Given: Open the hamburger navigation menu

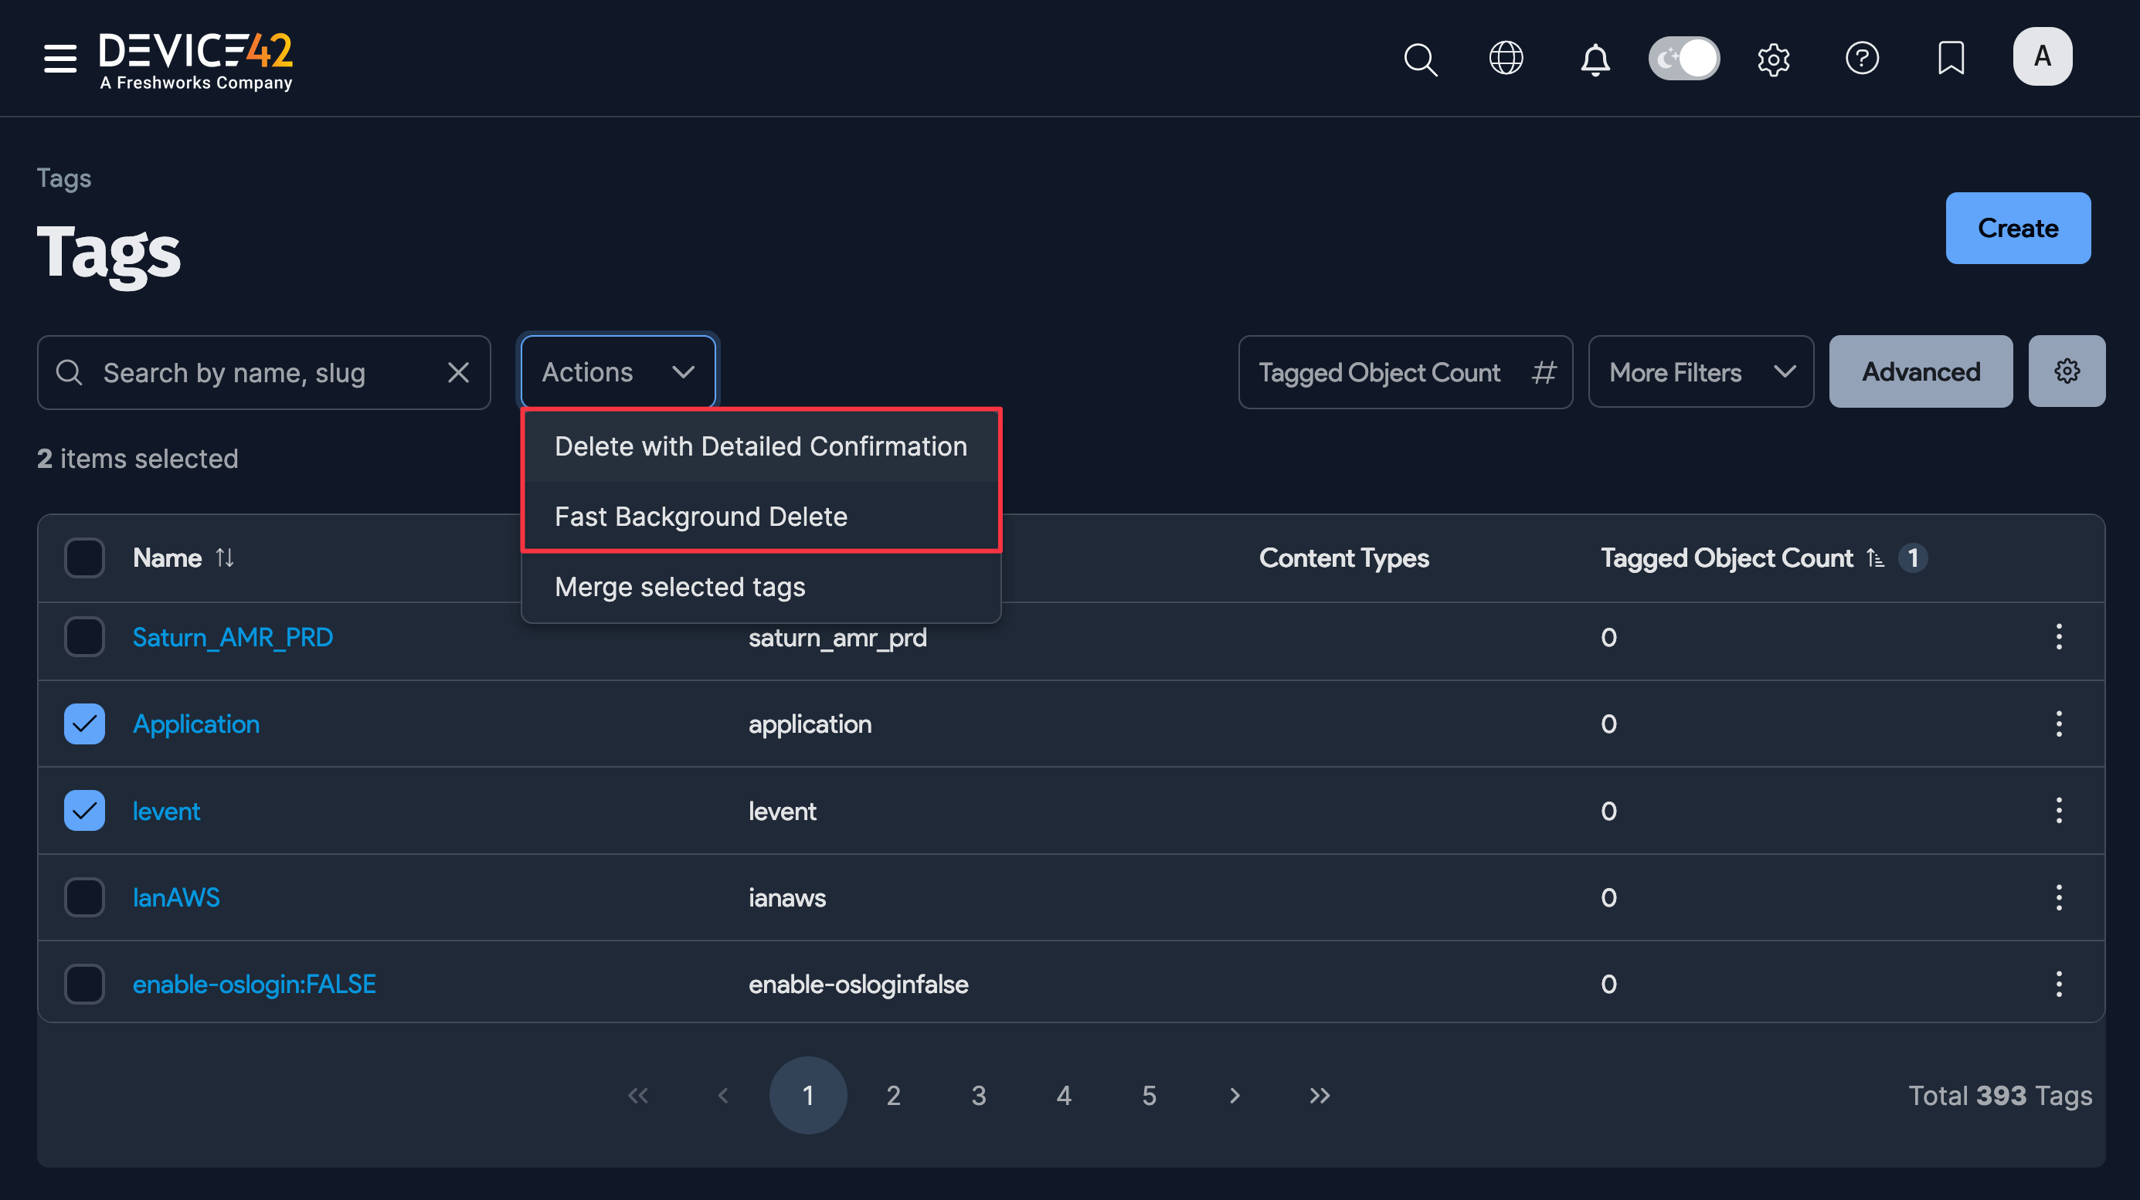Looking at the screenshot, I should 59,58.
